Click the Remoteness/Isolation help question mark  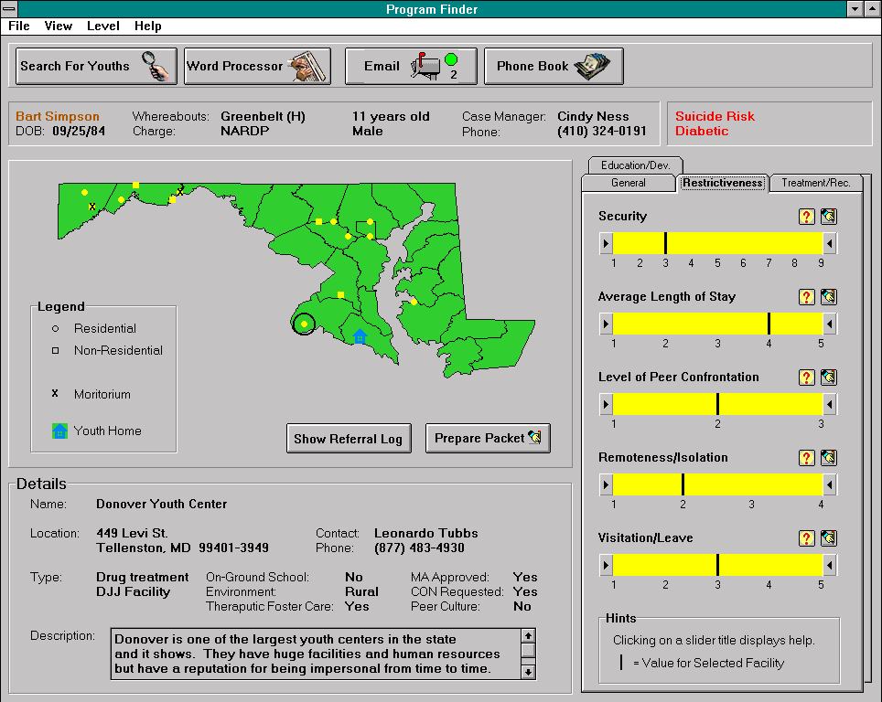click(806, 458)
